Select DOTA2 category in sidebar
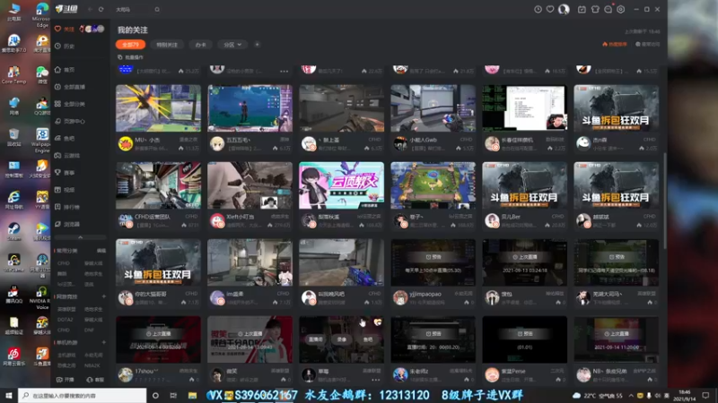The image size is (718, 403). 65,320
